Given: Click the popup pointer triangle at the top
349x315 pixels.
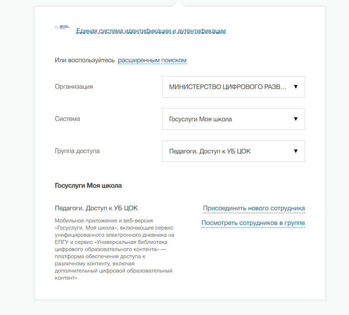Looking at the screenshot, I should click(x=178, y=3).
